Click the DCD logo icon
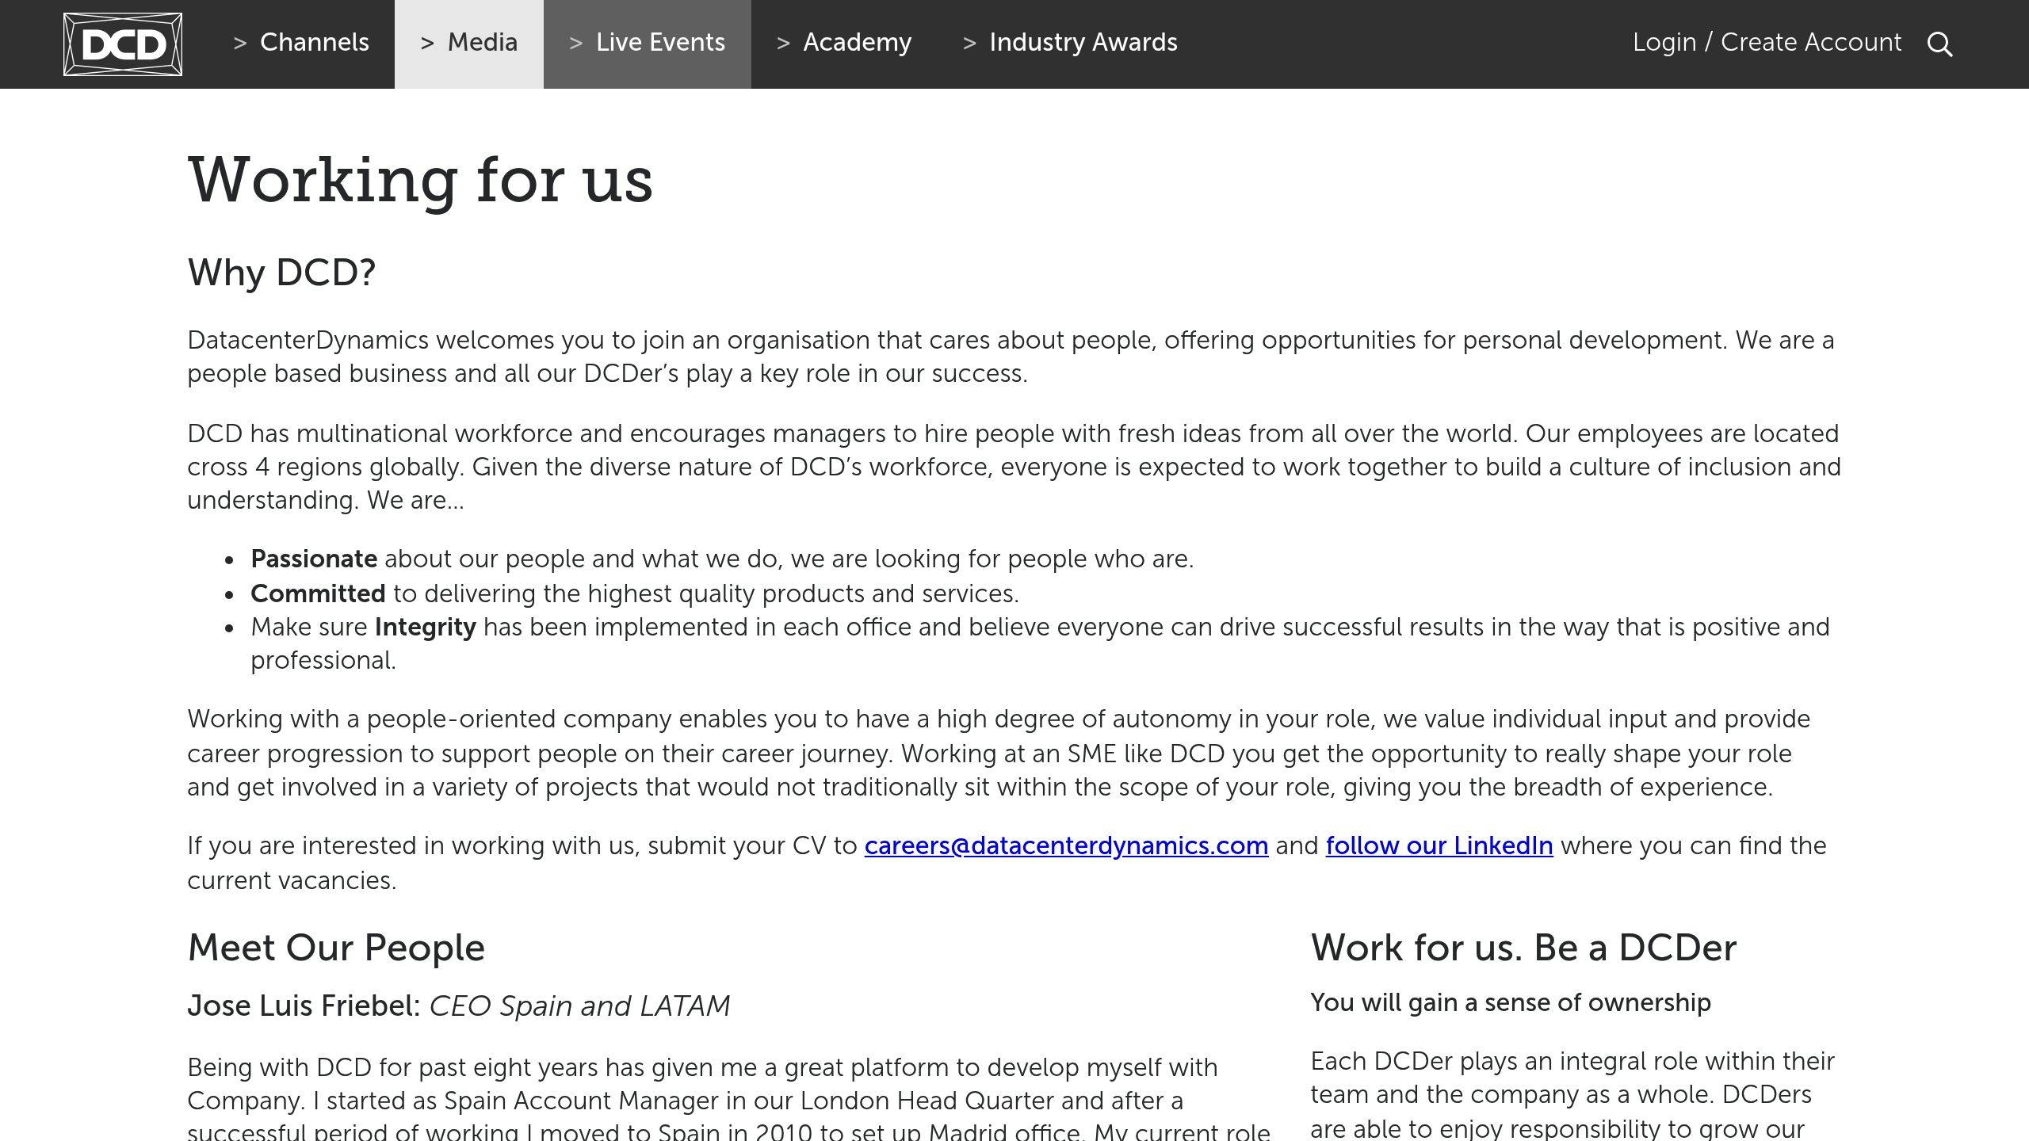2029x1141 pixels. (123, 44)
